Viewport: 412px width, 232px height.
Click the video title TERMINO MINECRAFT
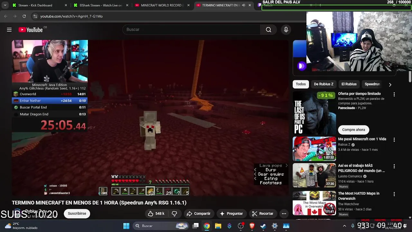tap(99, 203)
